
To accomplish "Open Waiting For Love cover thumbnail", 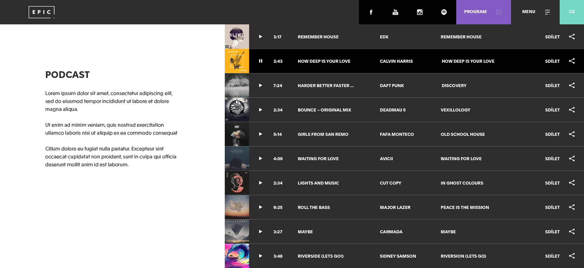I will (x=237, y=158).
